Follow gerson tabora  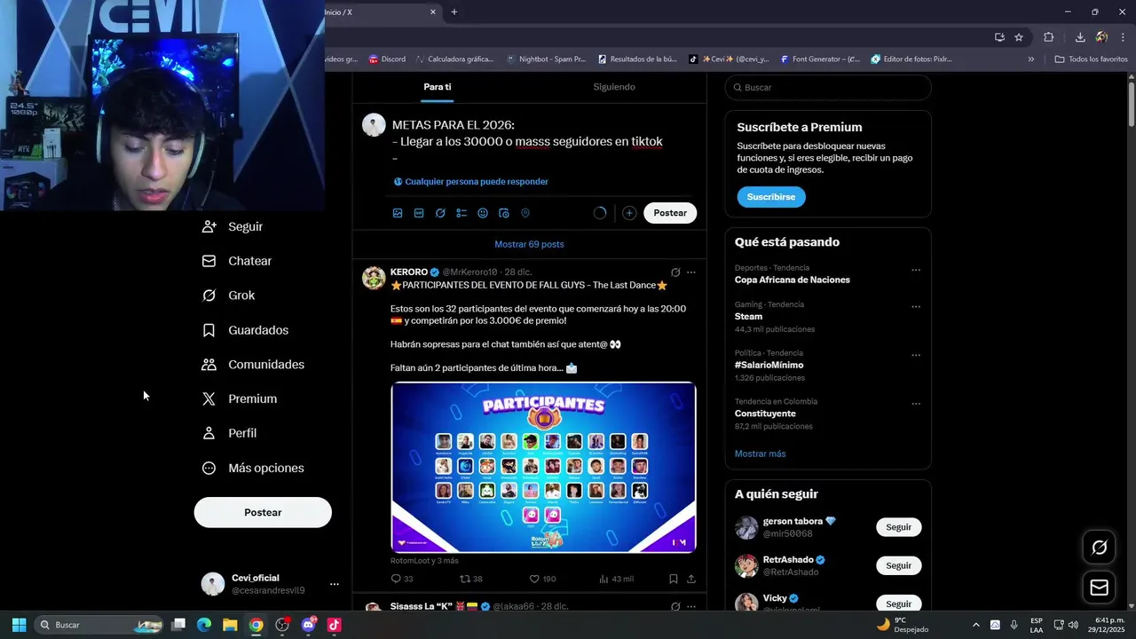coord(898,527)
